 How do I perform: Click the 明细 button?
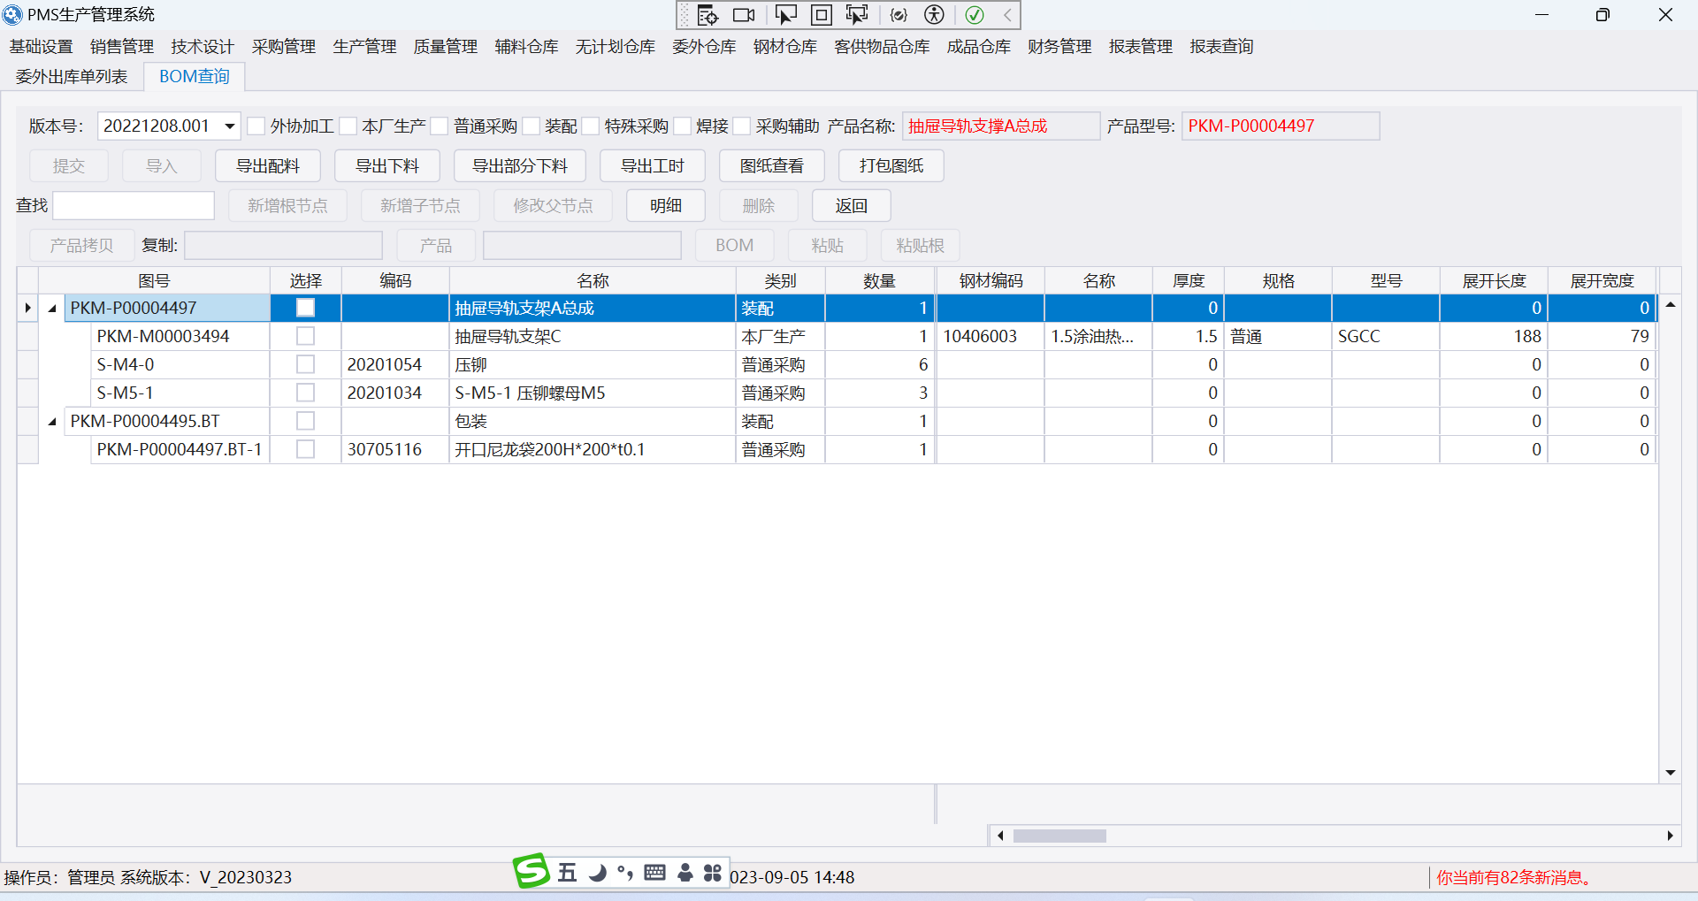[666, 206]
